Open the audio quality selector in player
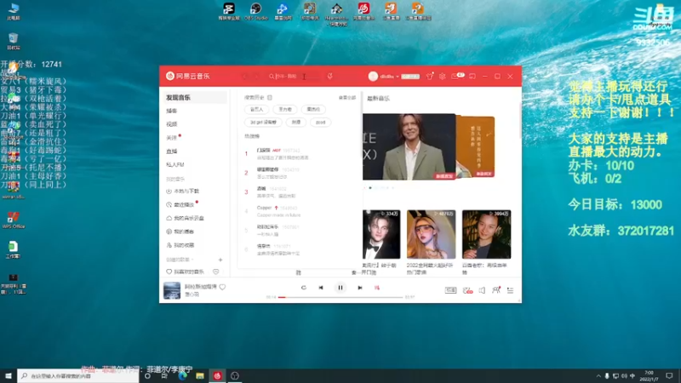Viewport: 681px width, 383px height. coord(450,290)
